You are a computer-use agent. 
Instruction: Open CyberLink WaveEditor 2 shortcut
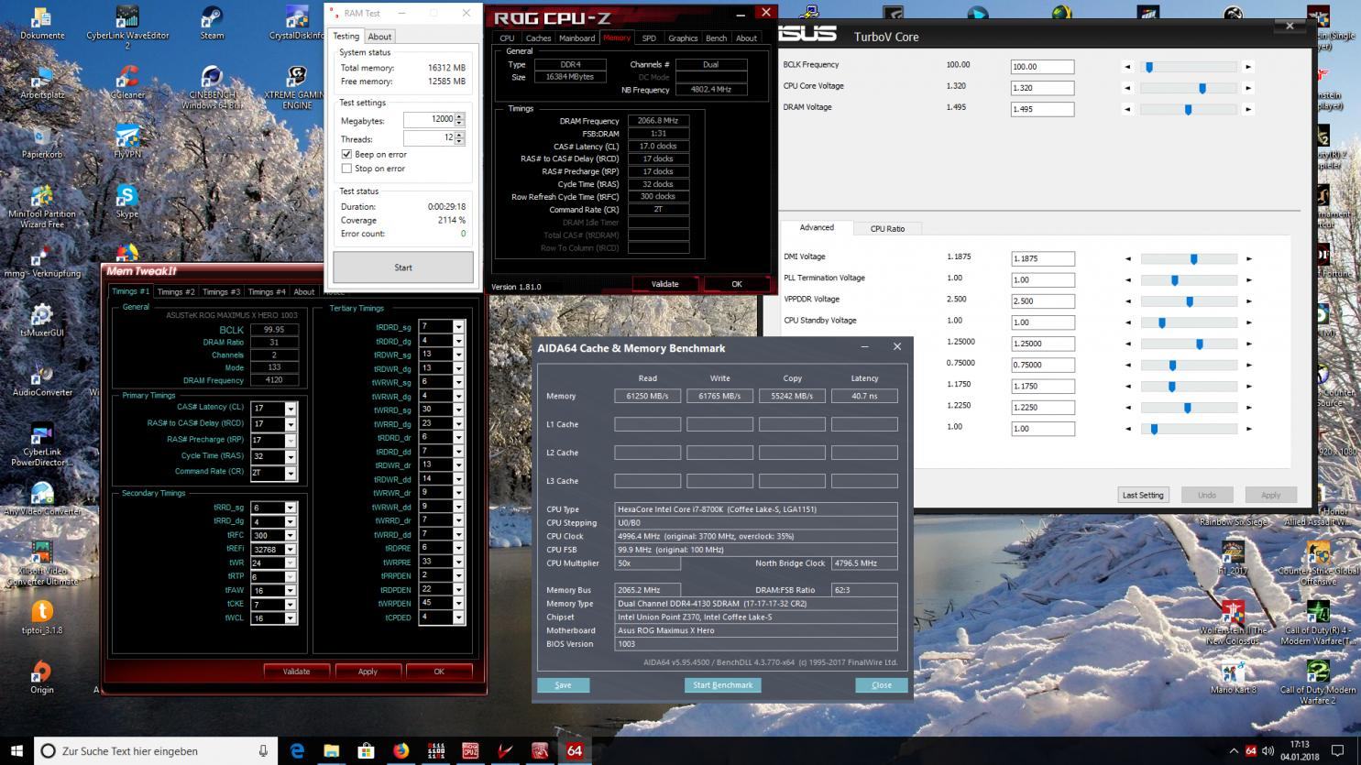click(127, 27)
